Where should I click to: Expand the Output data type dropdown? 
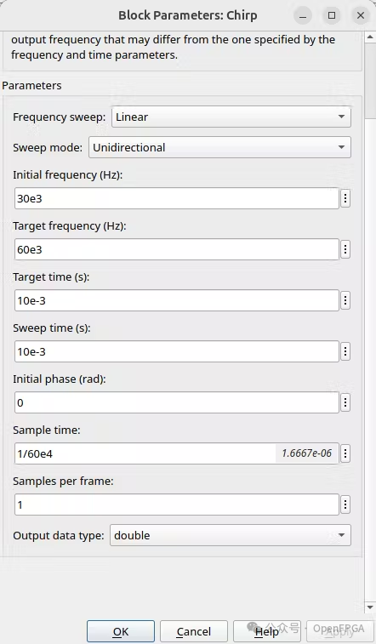click(231, 535)
